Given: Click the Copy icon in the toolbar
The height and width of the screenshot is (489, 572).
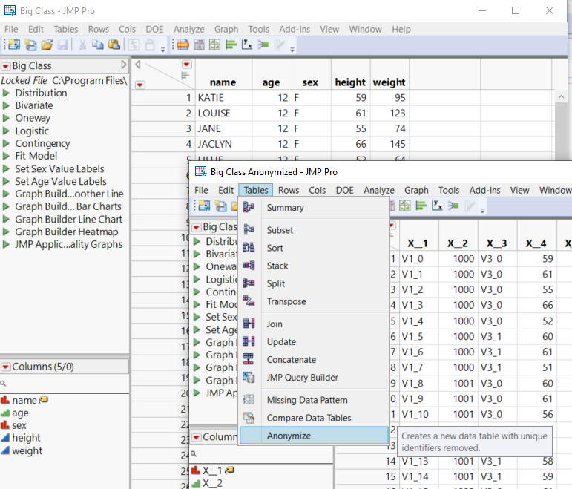Looking at the screenshot, I should point(98,45).
